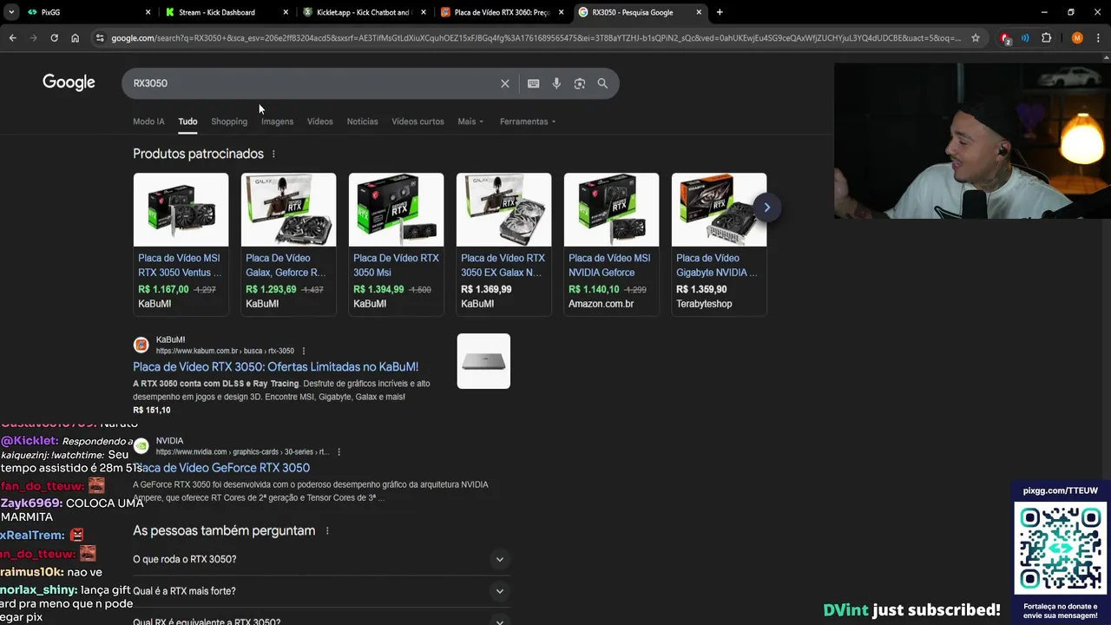
Task: Close the Kicklet.app tab
Action: tap(424, 12)
